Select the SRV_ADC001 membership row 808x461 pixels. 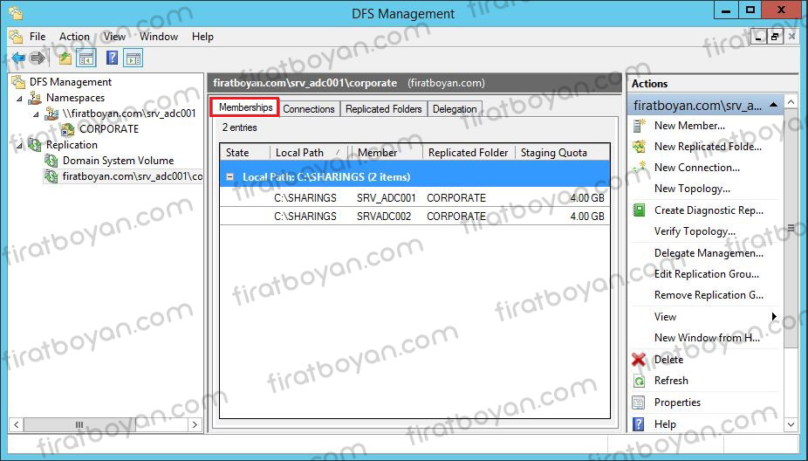pyautogui.click(x=414, y=198)
